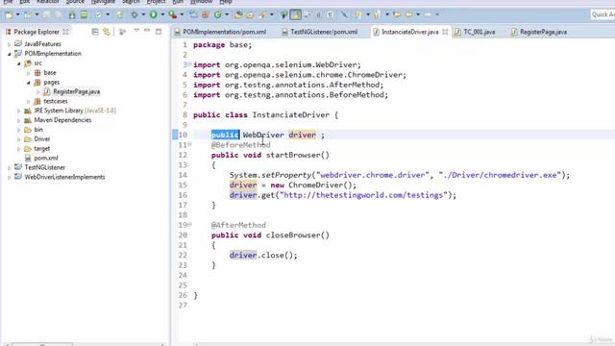Open the New wizard dropdown arrow
This screenshot has width=615, height=346.
[17, 15]
